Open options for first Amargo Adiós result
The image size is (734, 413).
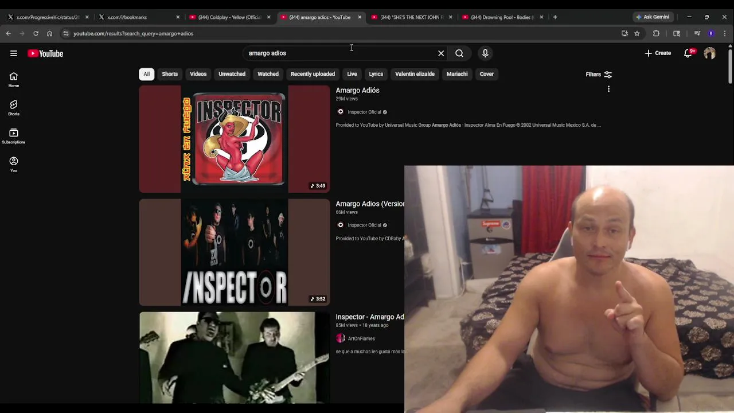tap(608, 89)
